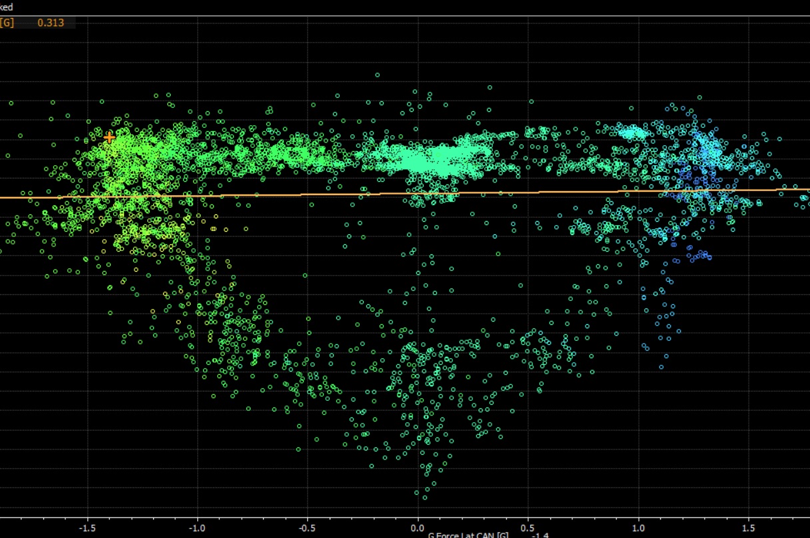Click the orange crosshair cursor marker

point(109,137)
